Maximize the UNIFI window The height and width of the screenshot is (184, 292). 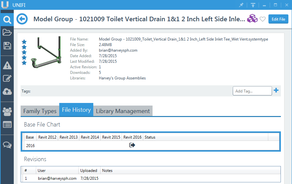(275, 5)
